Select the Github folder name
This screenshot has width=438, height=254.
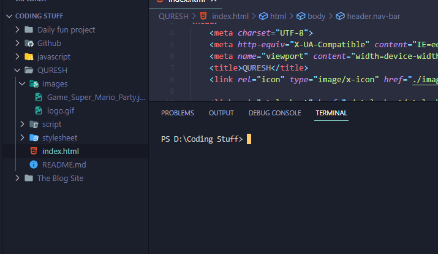49,43
